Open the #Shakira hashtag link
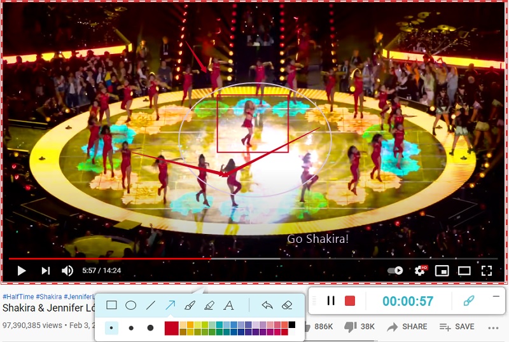 pyautogui.click(x=49, y=297)
